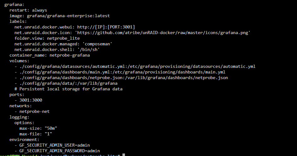Viewport: 297px width, 156px height.
Task: Click the GitHub grafana.png icon URL
Action: pos(163,33)
